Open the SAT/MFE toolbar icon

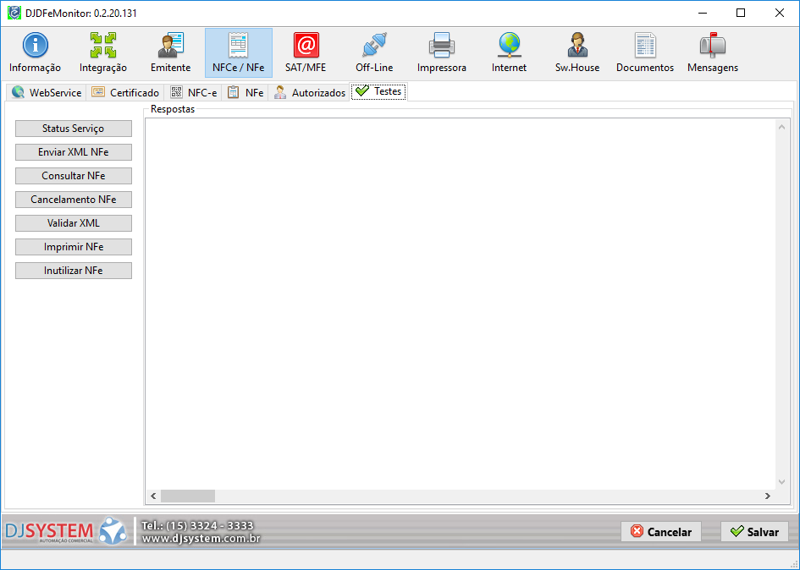pos(306,52)
